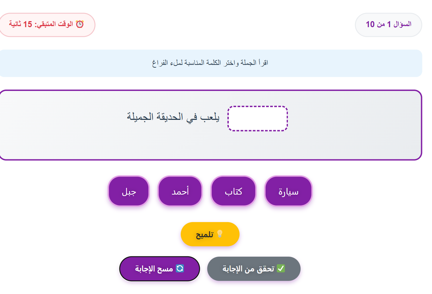Click the number 10 in the question counter
This screenshot has width=432, height=294.
tap(370, 25)
